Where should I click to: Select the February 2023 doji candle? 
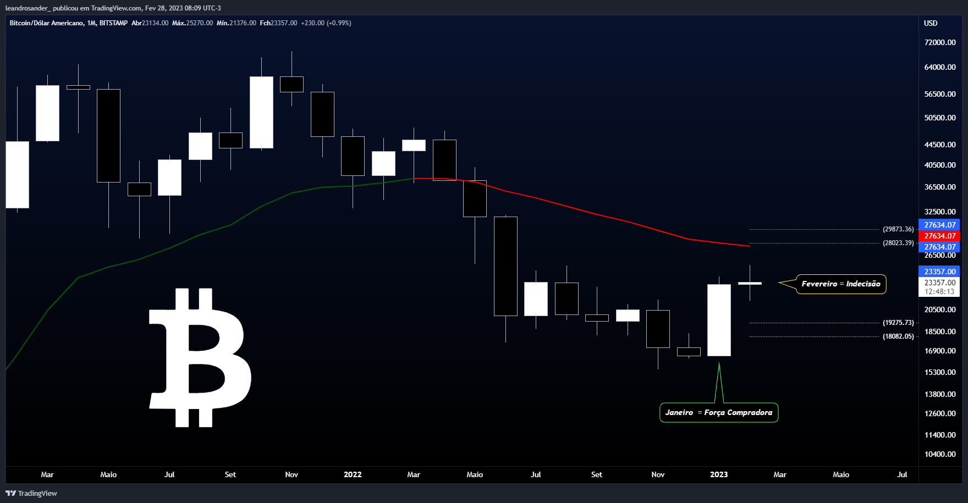pyautogui.click(x=750, y=283)
